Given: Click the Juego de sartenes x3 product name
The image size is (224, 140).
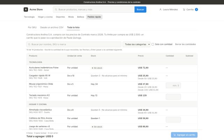Looking at the screenshot, I should (40, 126).
